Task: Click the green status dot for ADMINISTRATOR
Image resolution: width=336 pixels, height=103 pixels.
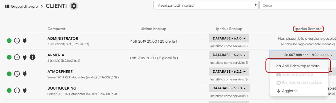Action: (9, 40)
